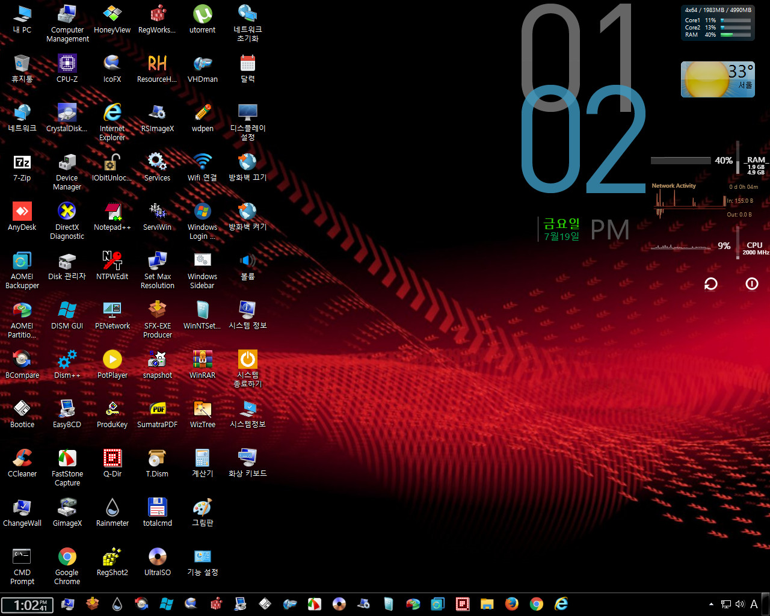The height and width of the screenshot is (616, 770).
Task: Open the Set Max Resolution icon
Action: (x=157, y=270)
